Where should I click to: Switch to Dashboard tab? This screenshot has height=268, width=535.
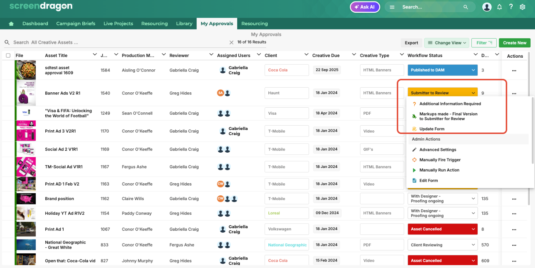[x=35, y=24]
